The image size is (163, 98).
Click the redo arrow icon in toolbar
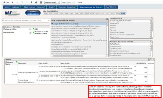[27, 2]
